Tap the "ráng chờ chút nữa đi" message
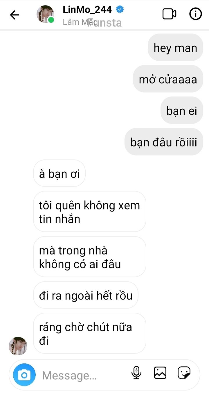209x396 pixels. pyautogui.click(x=89, y=333)
